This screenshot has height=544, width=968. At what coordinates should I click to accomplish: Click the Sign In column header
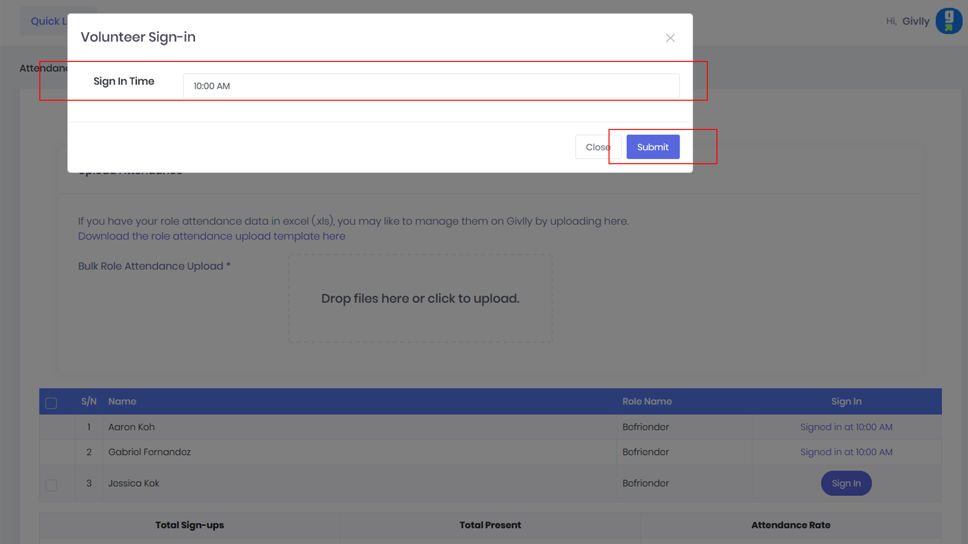pyautogui.click(x=846, y=401)
